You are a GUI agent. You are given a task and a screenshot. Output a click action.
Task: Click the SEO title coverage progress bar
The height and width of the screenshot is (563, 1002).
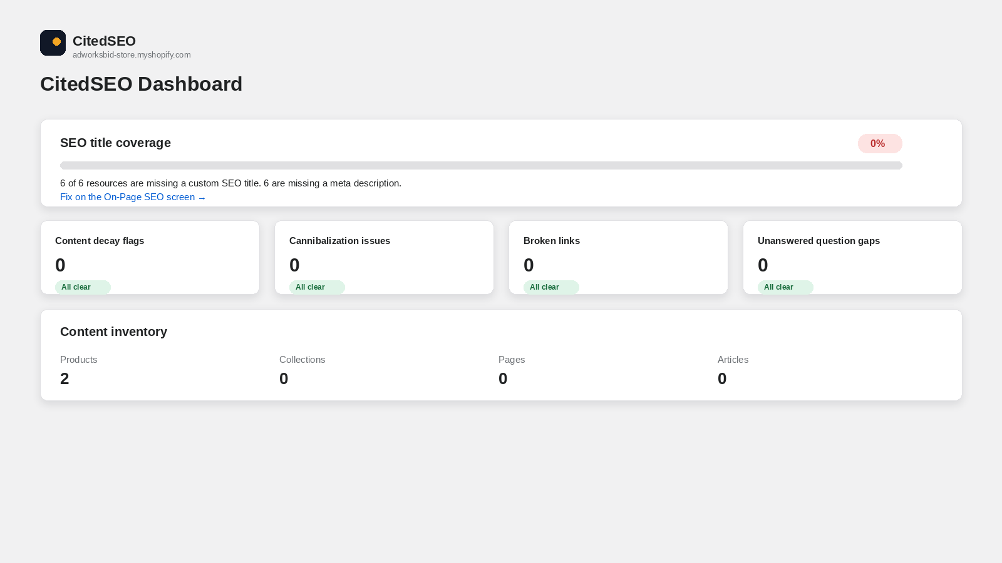pyautogui.click(x=481, y=166)
